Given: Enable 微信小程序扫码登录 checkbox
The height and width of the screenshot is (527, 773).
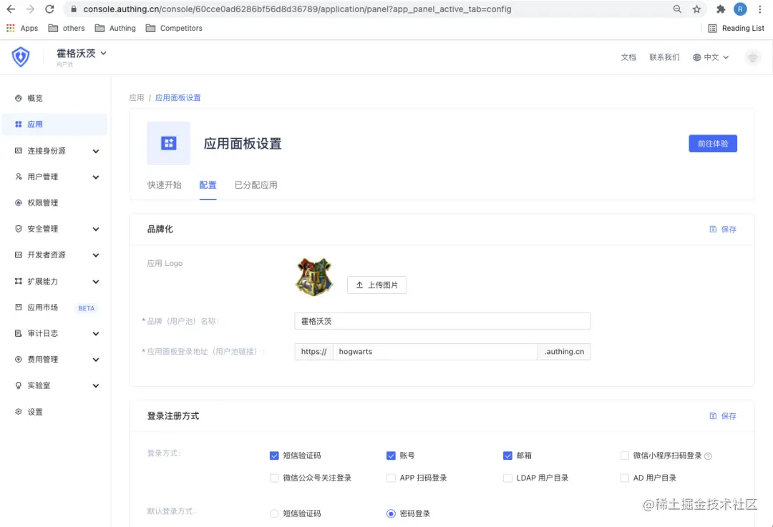Looking at the screenshot, I should click(625, 455).
